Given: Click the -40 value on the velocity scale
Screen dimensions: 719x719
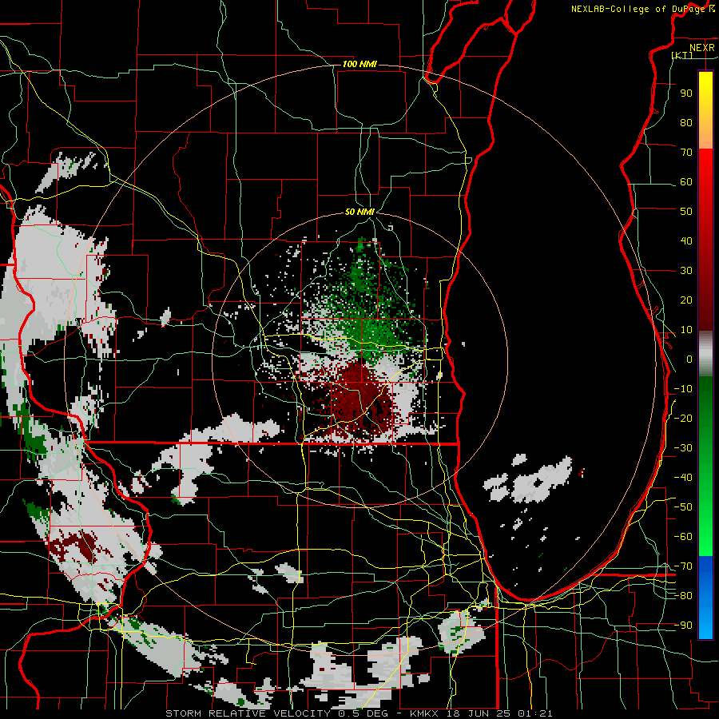Looking at the screenshot, I should click(x=683, y=478).
